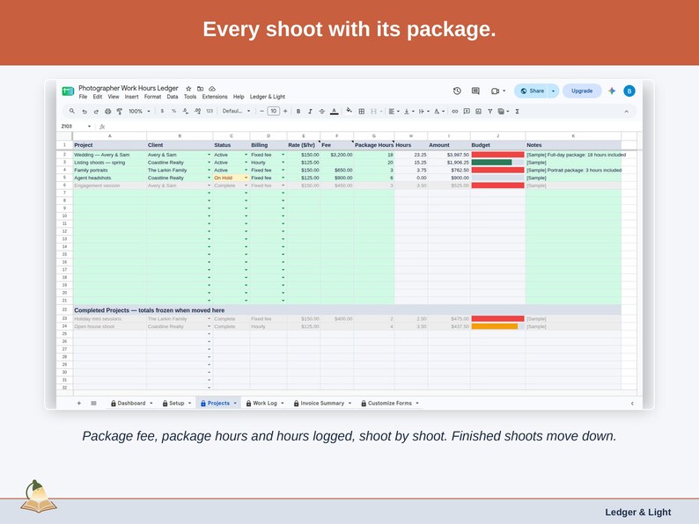Decrease font size with minus
This screenshot has height=524, width=699.
coord(261,112)
